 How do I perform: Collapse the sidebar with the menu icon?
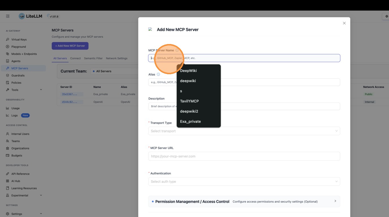coord(8,16)
